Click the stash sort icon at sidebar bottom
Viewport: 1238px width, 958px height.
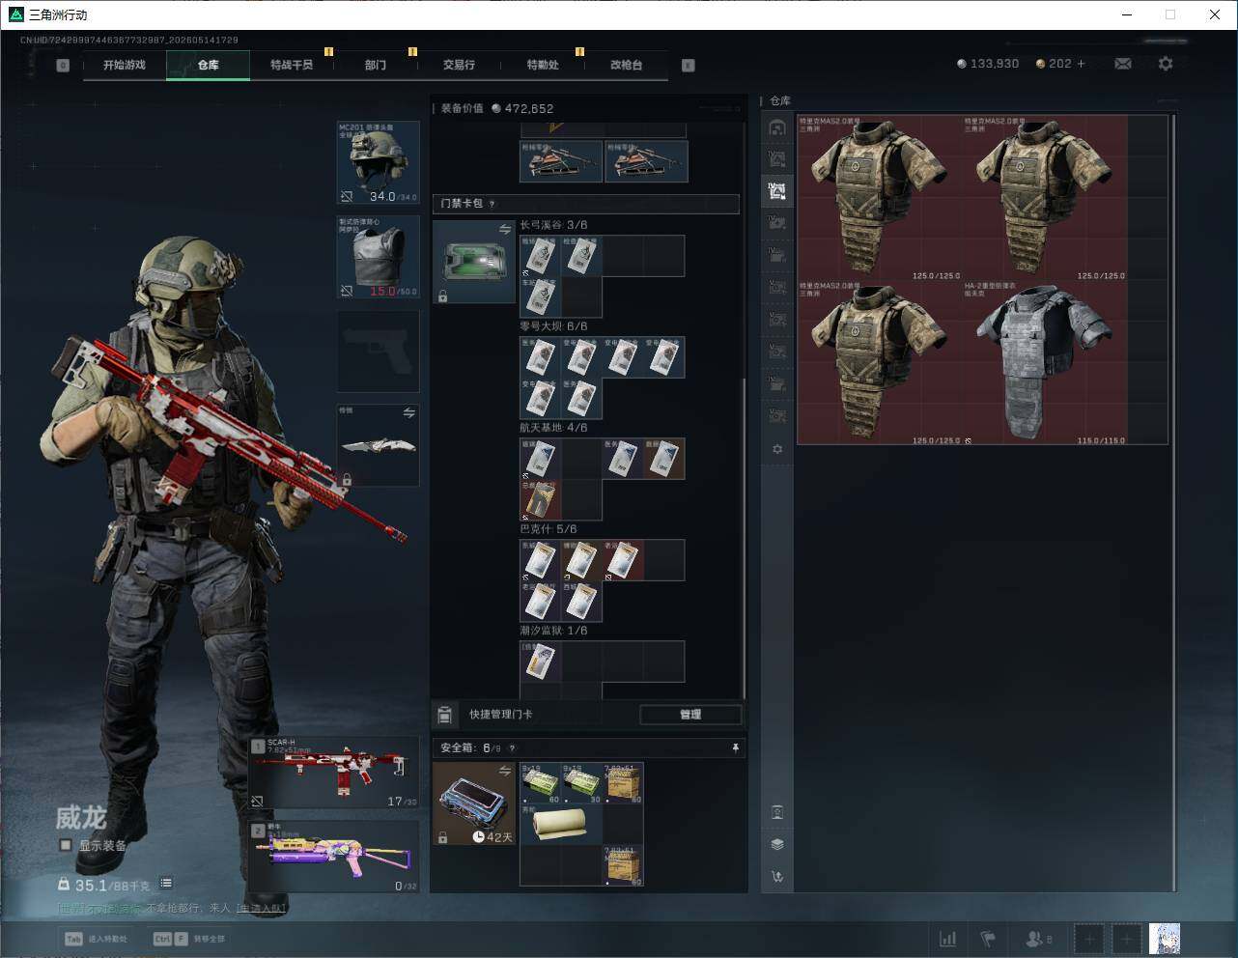[777, 876]
